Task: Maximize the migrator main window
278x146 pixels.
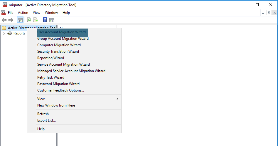Action: pos(257,5)
